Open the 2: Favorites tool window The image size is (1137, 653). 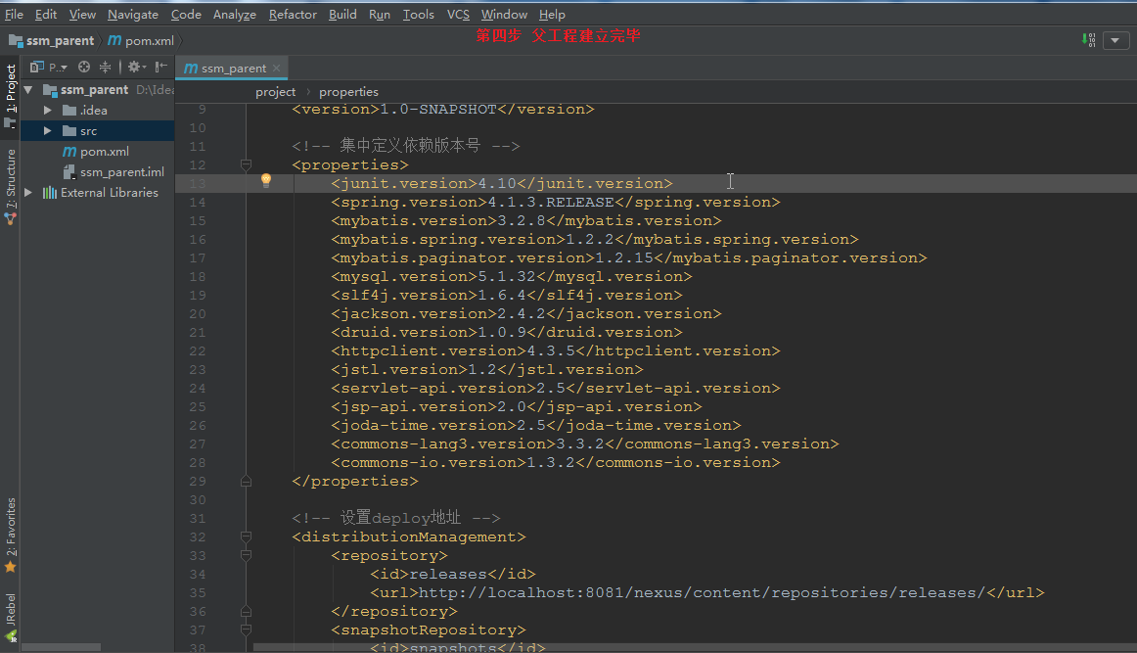click(10, 528)
